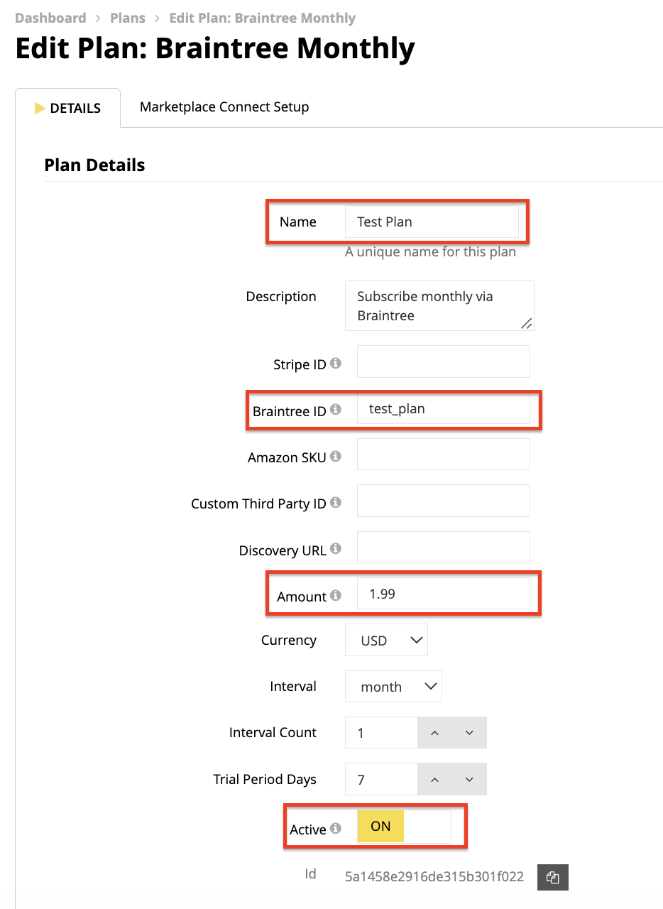Decrease Interval Count with down arrow
This screenshot has height=909, width=663.
469,733
